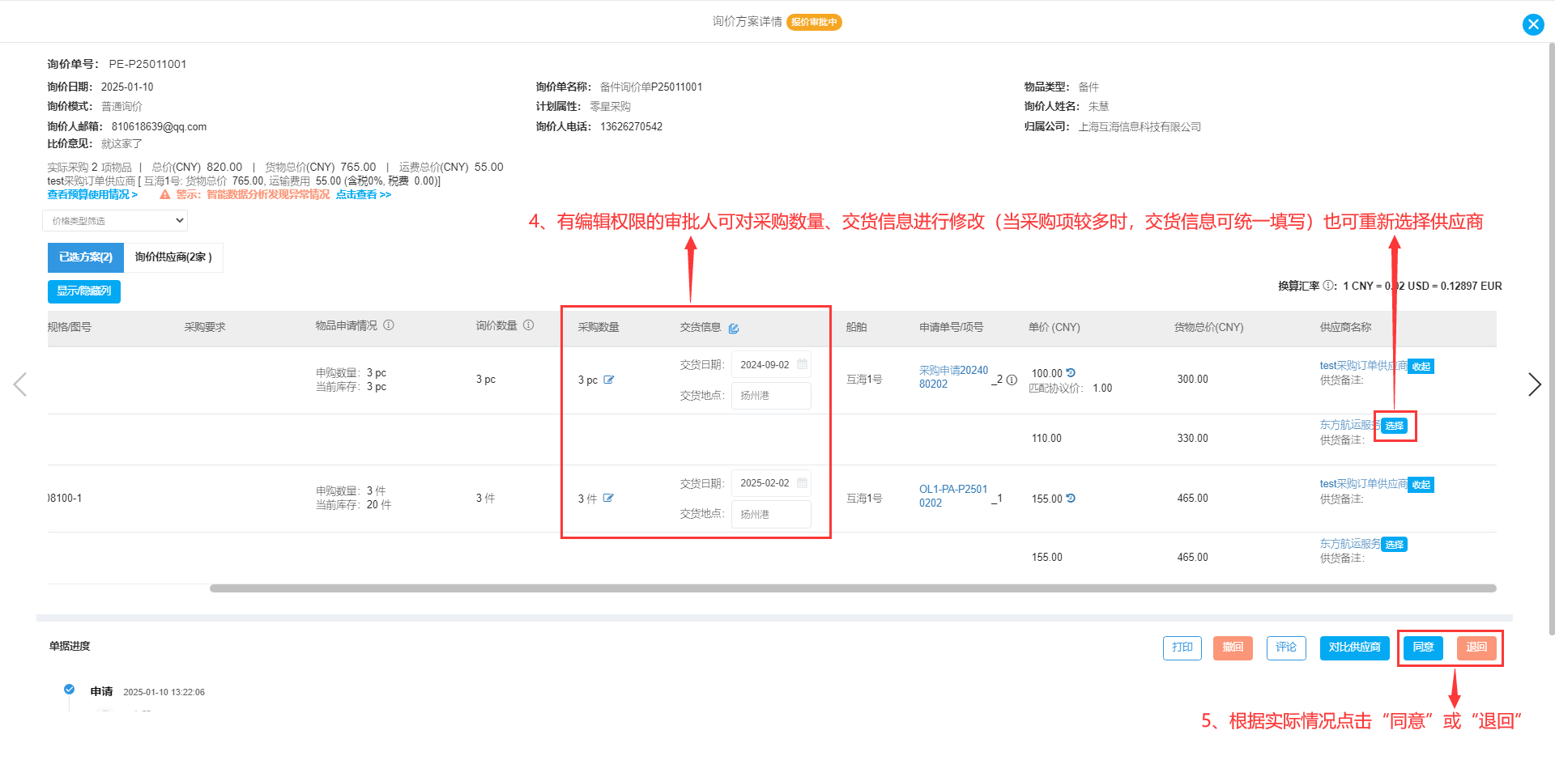Open calendar icon in 2024-09-02 date field

click(802, 364)
